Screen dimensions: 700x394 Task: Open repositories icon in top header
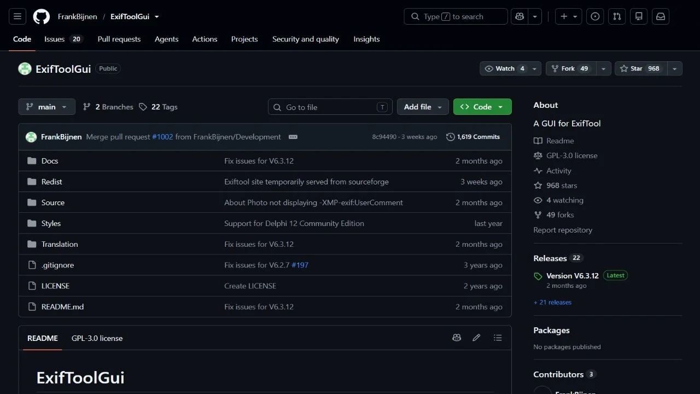click(x=639, y=16)
